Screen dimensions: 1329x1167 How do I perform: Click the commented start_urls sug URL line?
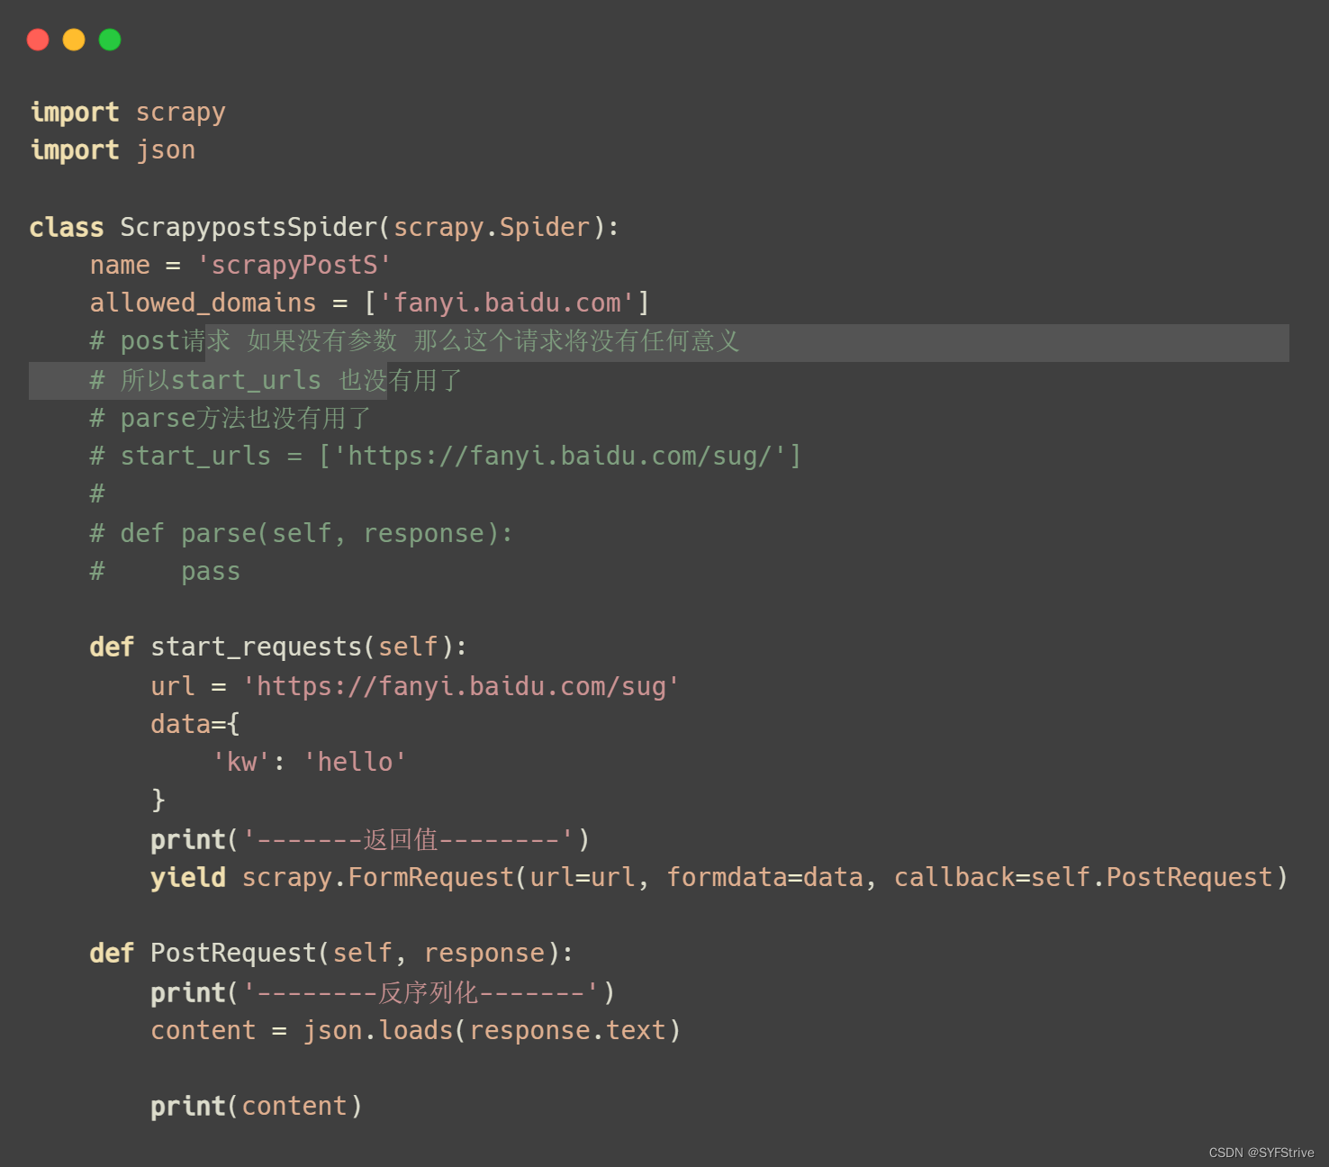(x=446, y=456)
